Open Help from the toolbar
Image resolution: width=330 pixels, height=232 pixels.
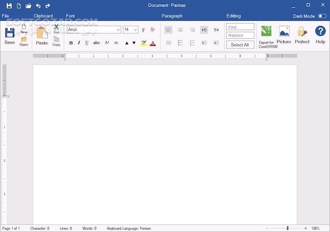click(320, 32)
